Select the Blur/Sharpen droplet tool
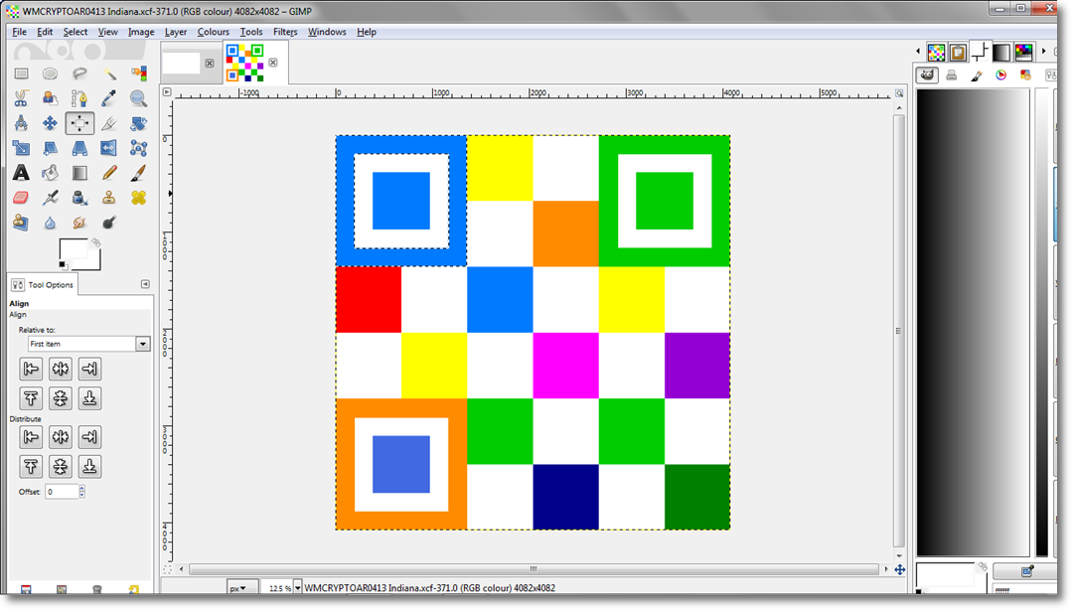 [50, 223]
